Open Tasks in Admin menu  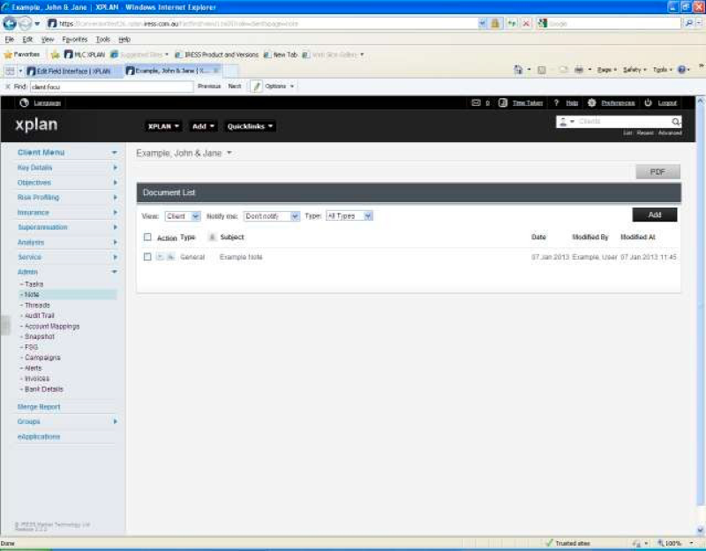[34, 283]
